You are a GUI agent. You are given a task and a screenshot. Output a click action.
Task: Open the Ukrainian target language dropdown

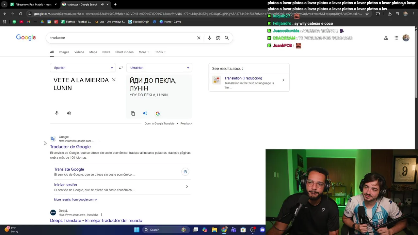[x=159, y=68]
